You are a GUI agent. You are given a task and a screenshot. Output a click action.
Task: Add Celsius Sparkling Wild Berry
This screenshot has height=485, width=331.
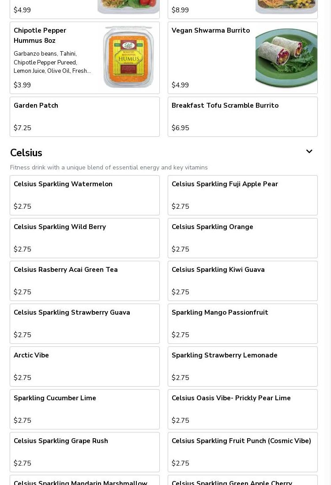tap(84, 238)
